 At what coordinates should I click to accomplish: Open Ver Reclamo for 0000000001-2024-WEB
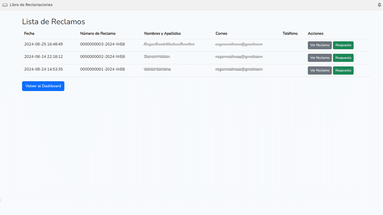320,71
